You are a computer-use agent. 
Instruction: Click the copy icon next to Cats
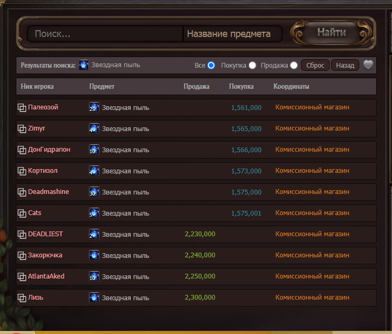tap(22, 214)
